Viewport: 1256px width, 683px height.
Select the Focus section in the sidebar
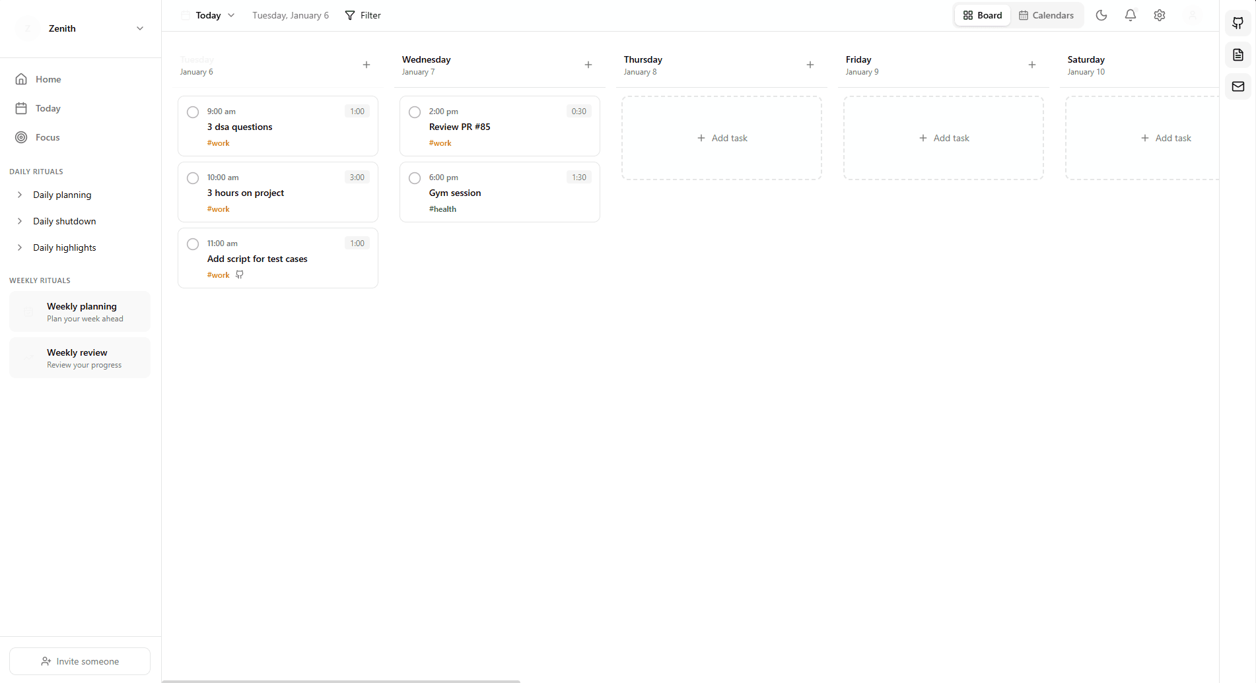(49, 137)
